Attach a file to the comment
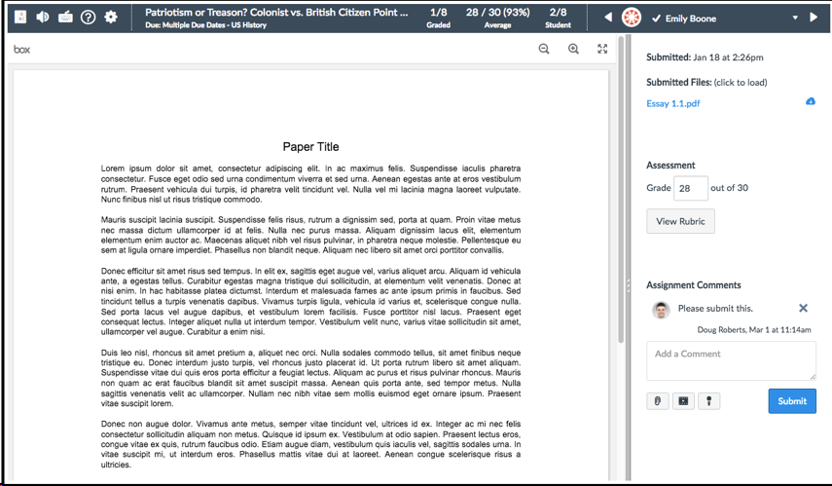 pos(658,401)
